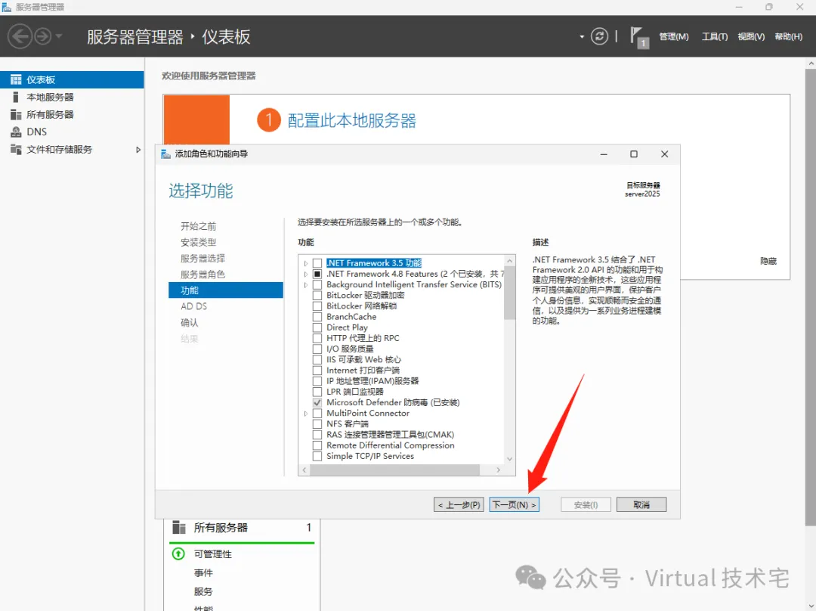Check the I/O 服务质量 checkbox
This screenshot has width=816, height=611.
[x=317, y=349]
